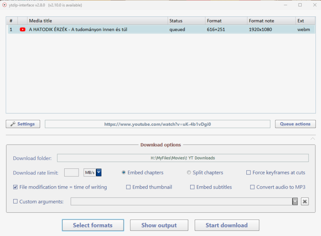
Task: Click the YouTube icon in the queued row
Action: pyautogui.click(x=22, y=29)
